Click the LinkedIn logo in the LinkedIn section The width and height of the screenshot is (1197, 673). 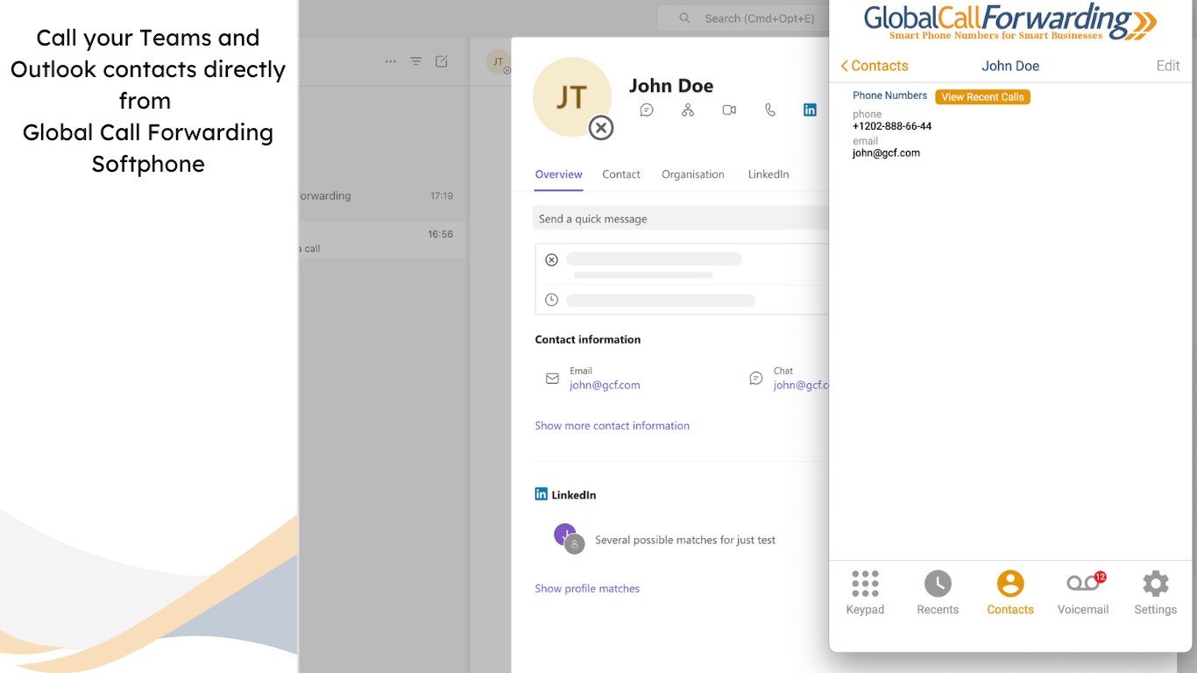click(542, 494)
